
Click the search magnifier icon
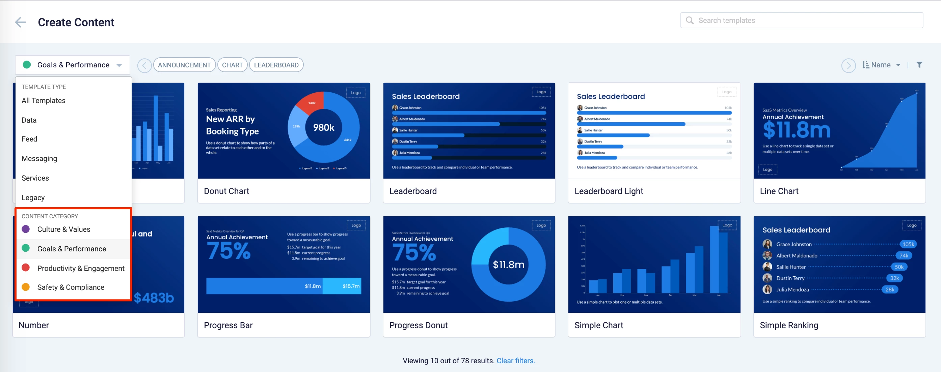pos(689,21)
